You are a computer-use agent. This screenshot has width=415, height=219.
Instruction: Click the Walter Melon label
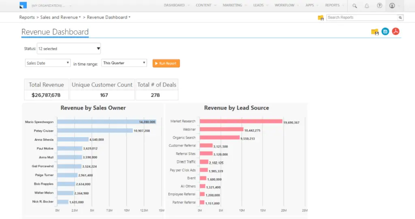coord(44,193)
